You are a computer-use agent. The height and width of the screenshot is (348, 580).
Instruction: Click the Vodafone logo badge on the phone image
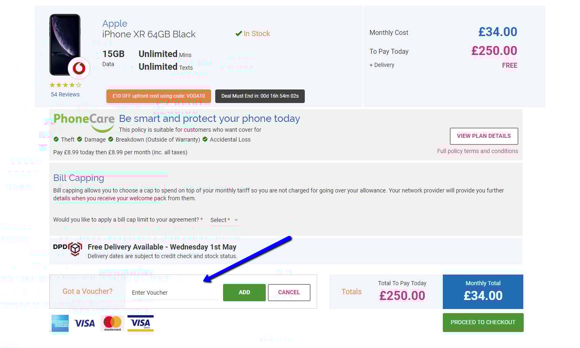point(78,68)
